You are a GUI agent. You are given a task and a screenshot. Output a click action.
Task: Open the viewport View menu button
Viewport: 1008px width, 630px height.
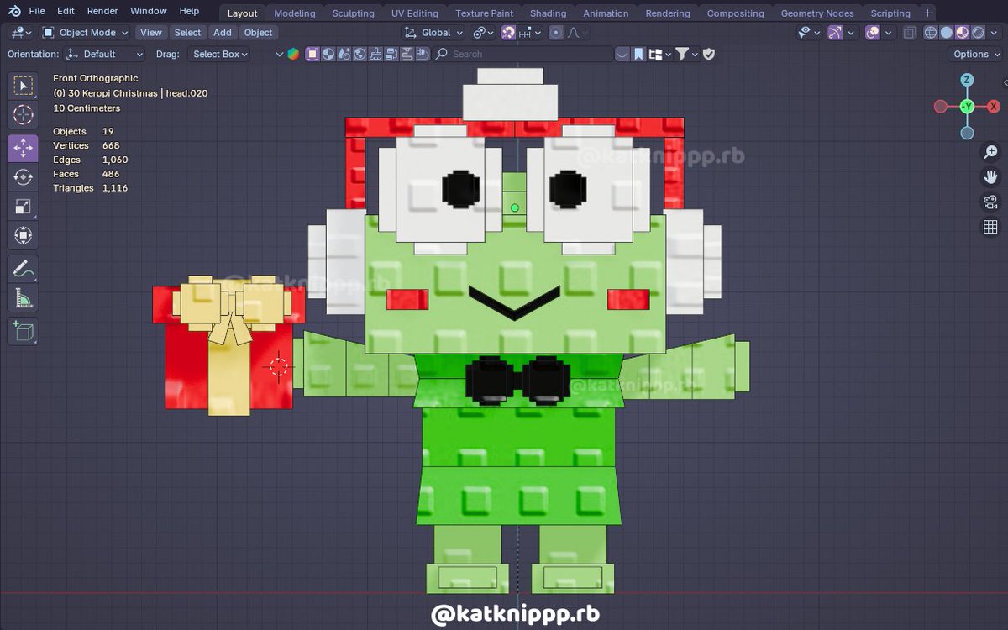[151, 33]
